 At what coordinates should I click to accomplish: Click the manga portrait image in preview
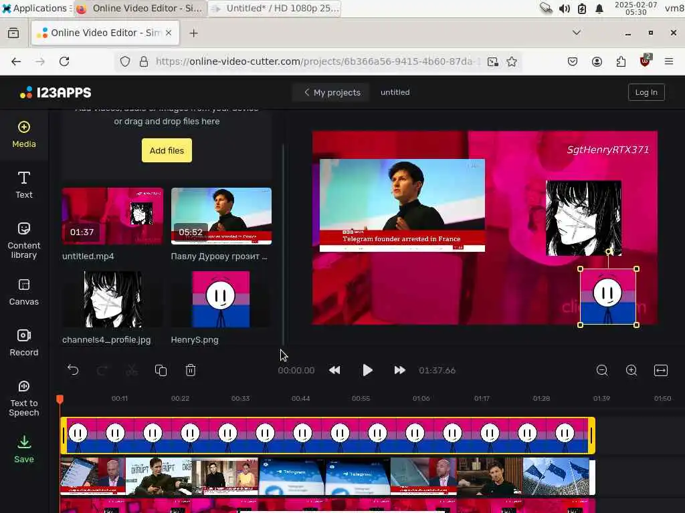tap(583, 218)
